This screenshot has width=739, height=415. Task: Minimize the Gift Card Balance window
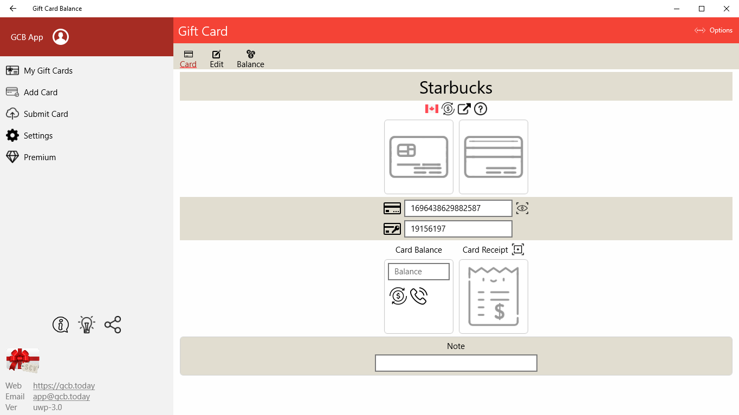(677, 9)
